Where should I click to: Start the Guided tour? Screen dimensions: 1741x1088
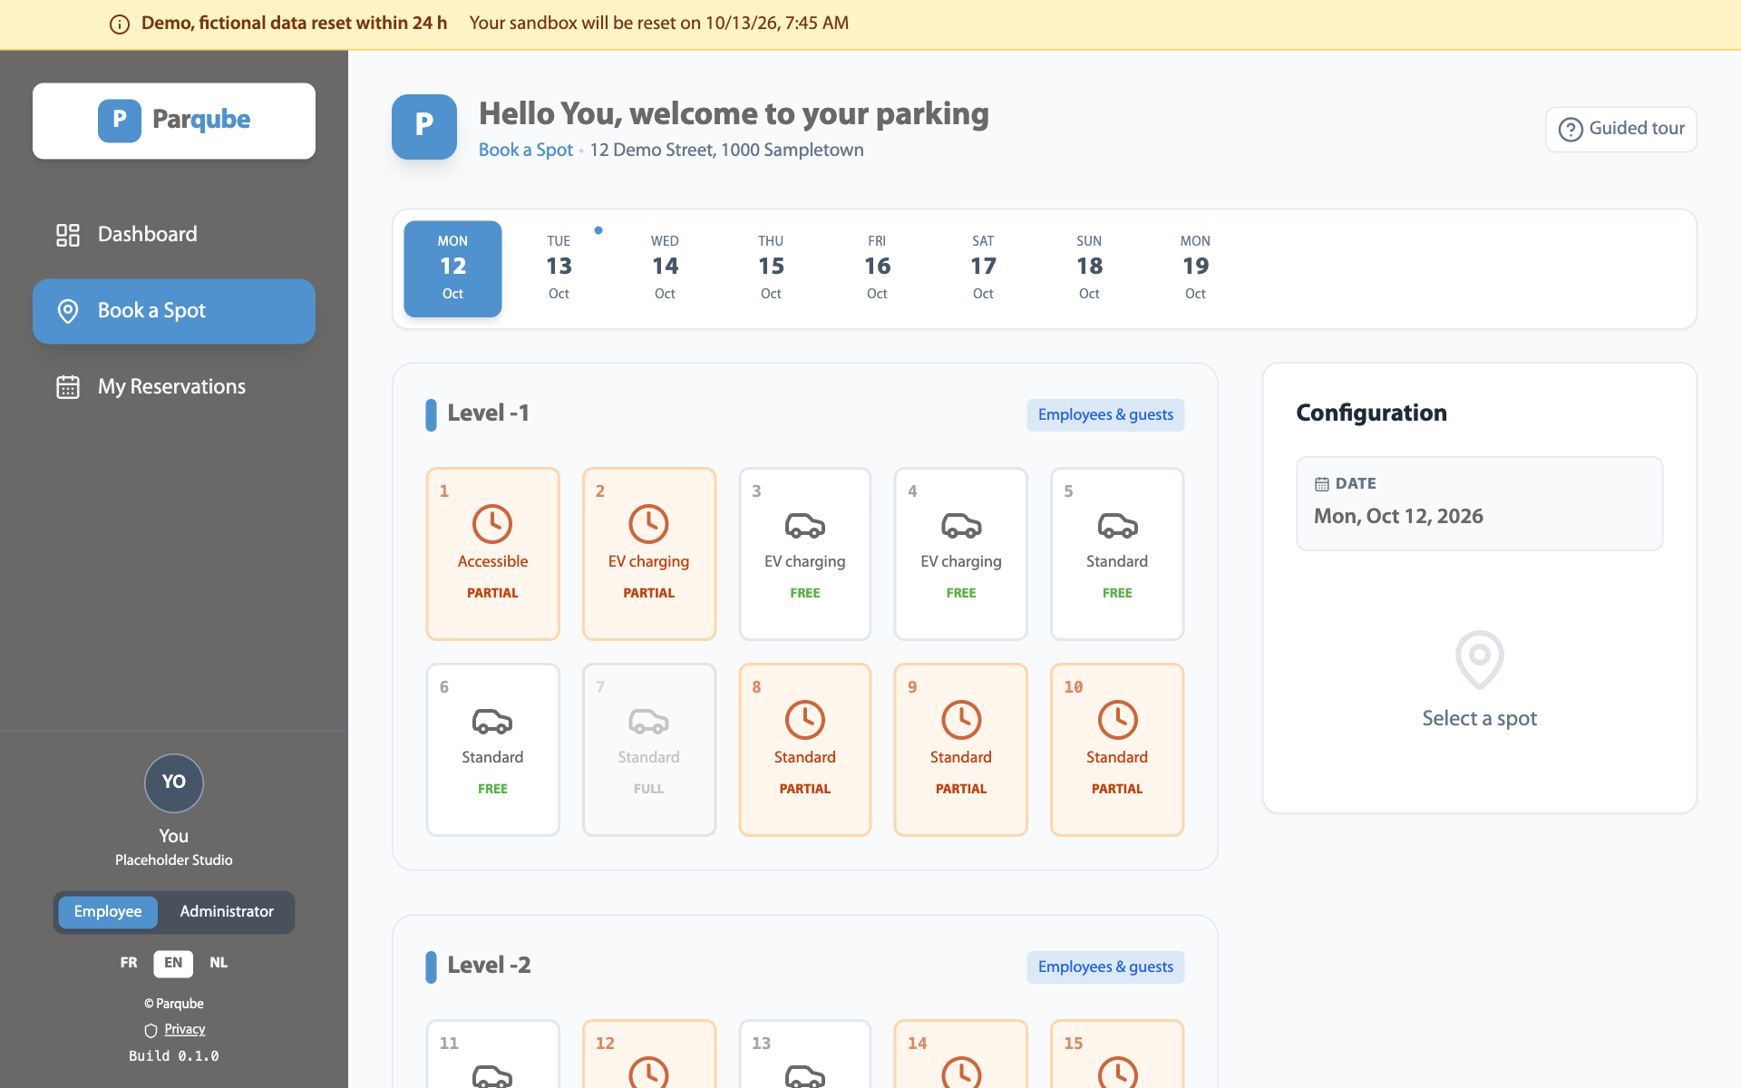1621,129
